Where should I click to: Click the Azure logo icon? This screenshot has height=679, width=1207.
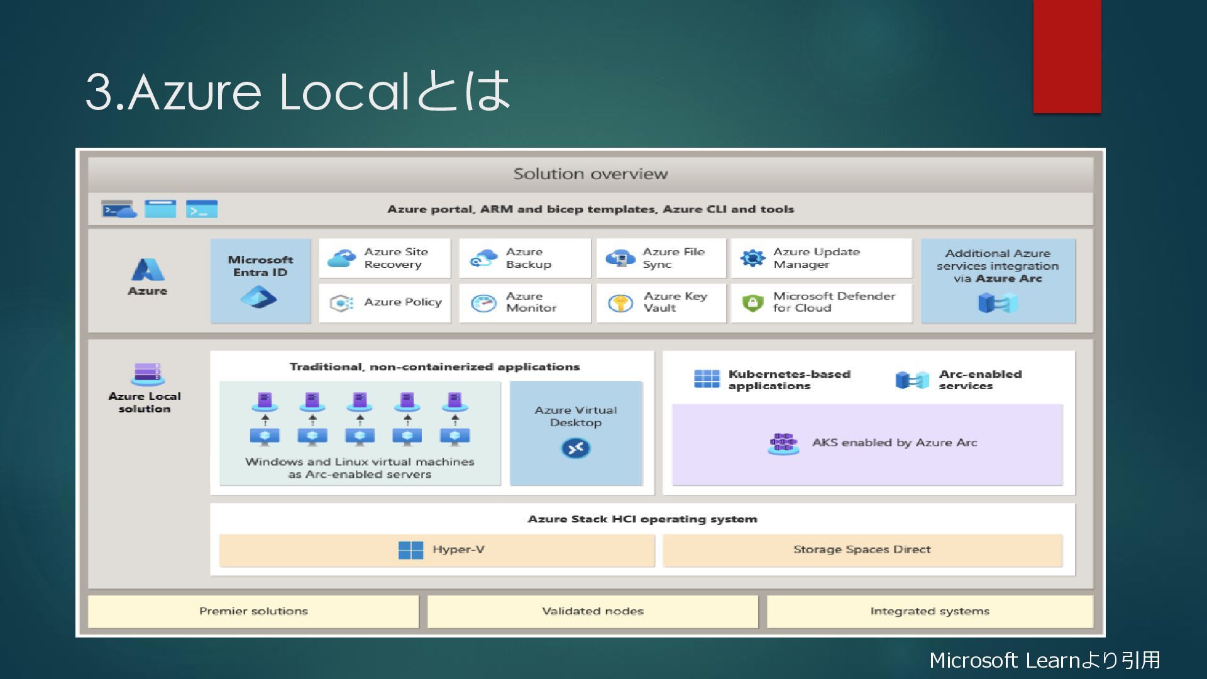(x=148, y=270)
